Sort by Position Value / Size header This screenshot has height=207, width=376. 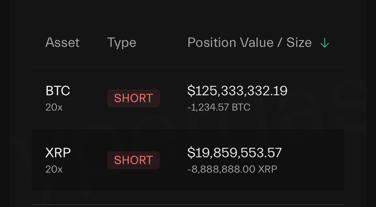249,43
